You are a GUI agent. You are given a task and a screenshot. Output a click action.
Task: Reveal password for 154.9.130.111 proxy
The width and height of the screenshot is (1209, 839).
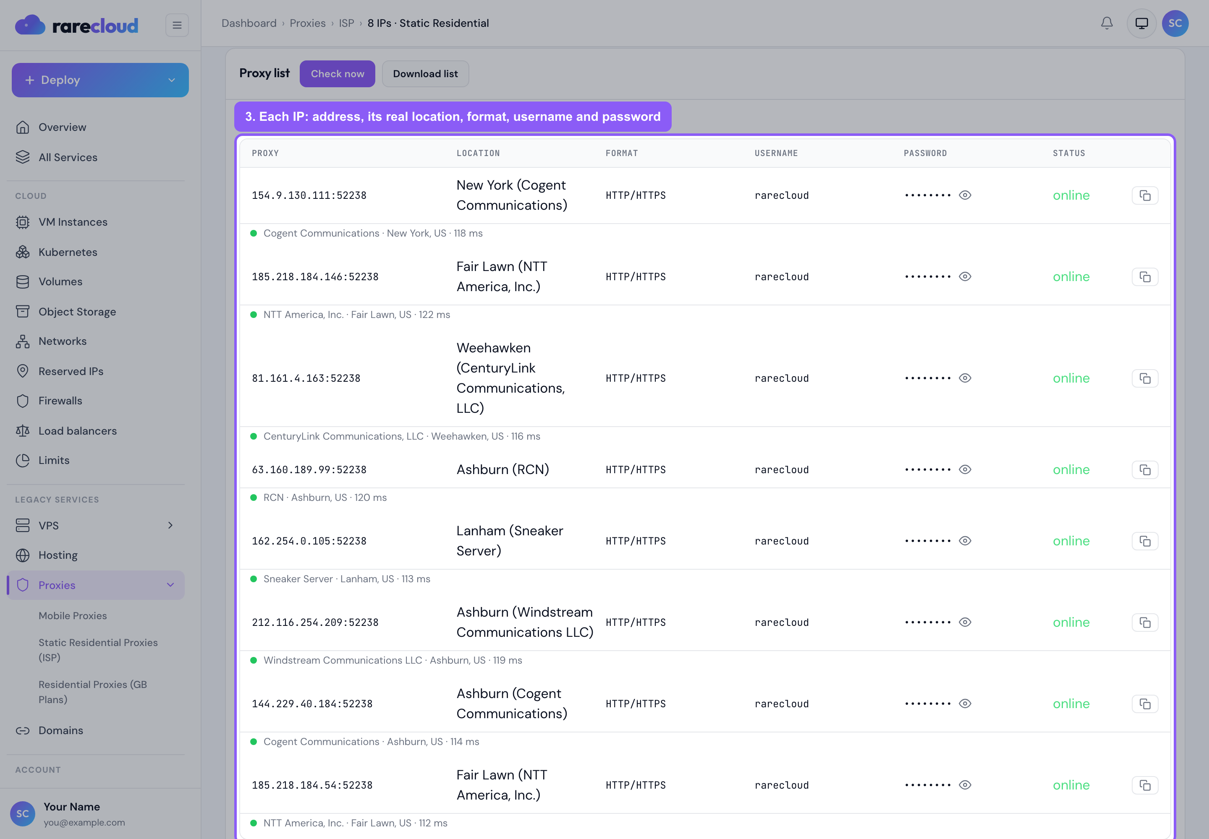point(965,195)
